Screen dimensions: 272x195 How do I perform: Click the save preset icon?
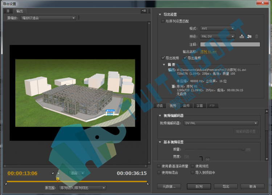click(242, 36)
